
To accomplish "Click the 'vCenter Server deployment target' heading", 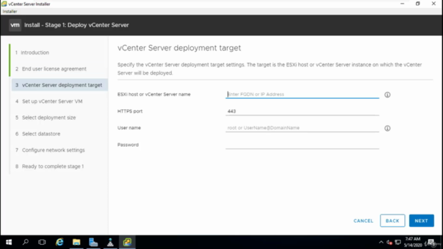I will 179,48.
